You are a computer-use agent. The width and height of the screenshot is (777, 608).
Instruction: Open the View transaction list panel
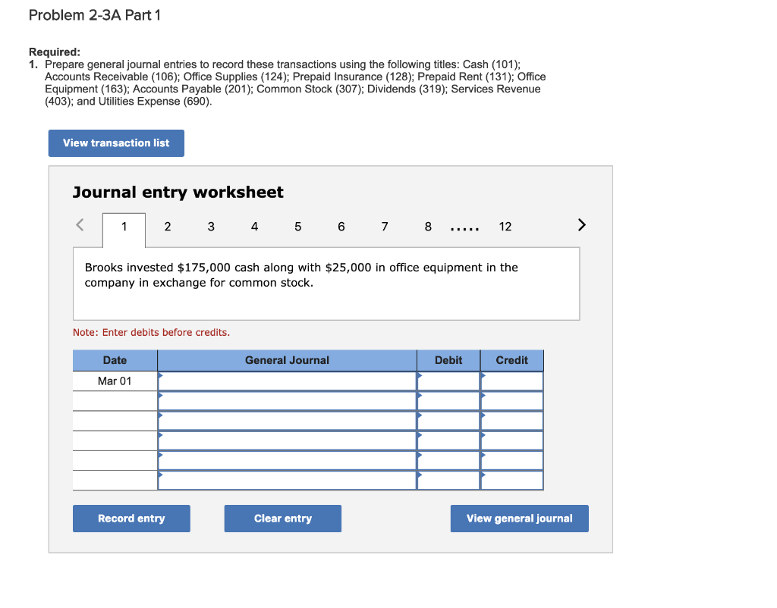pos(115,143)
